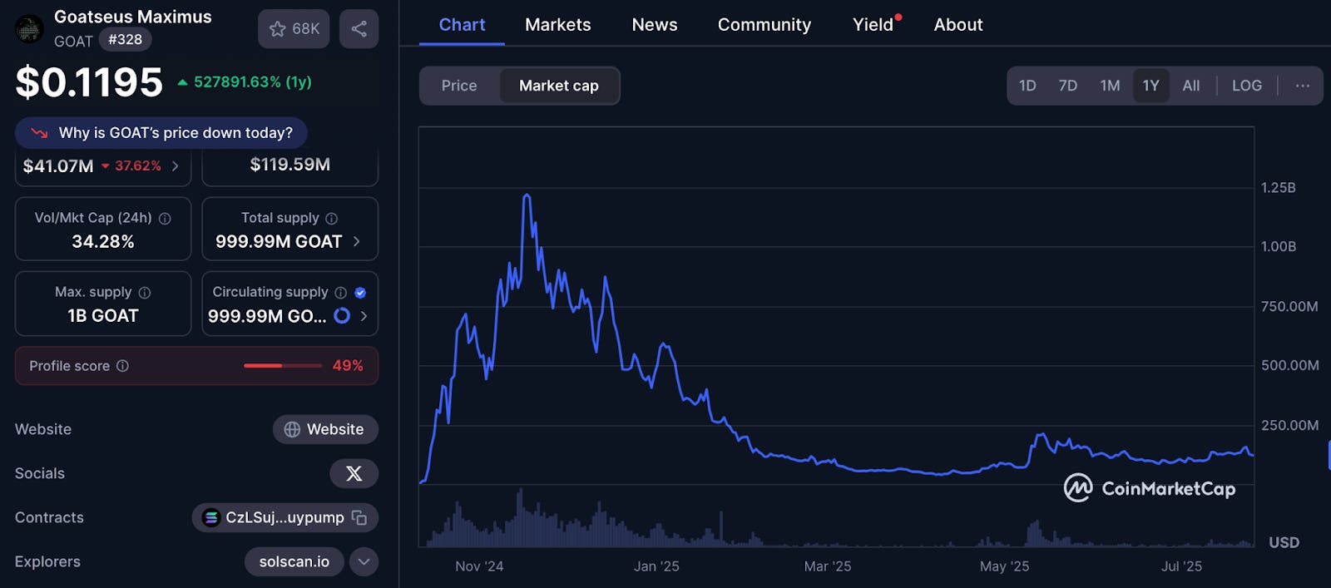The height and width of the screenshot is (588, 1331).
Task: Click the May '25 x-axis label
Action: pos(1004,566)
